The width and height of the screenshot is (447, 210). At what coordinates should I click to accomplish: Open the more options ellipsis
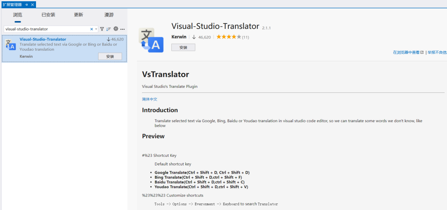tap(123, 29)
